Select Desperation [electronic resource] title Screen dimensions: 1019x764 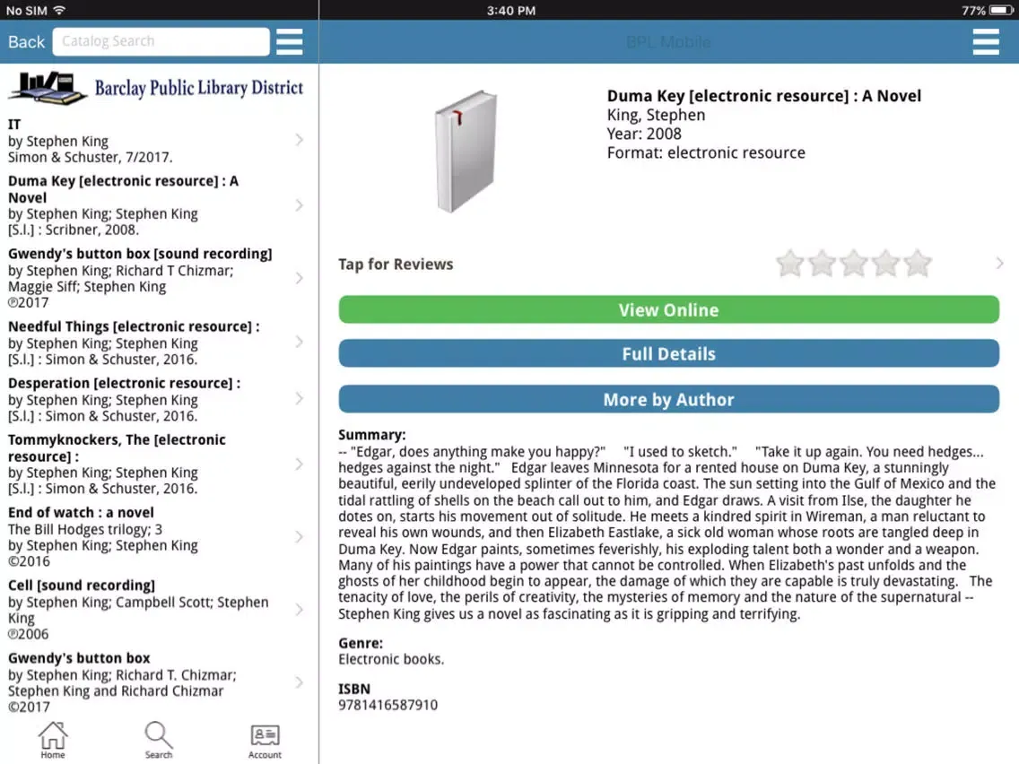point(124,383)
